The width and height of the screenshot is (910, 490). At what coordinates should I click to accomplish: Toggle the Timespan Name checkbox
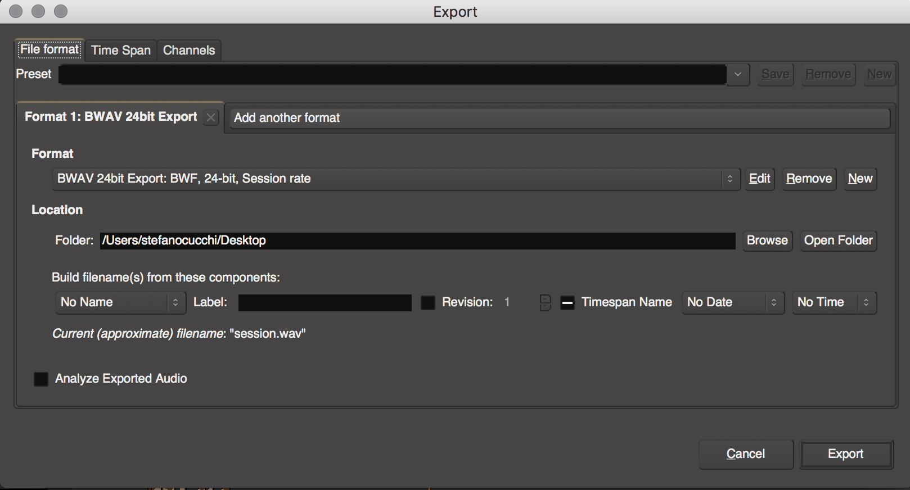tap(567, 302)
